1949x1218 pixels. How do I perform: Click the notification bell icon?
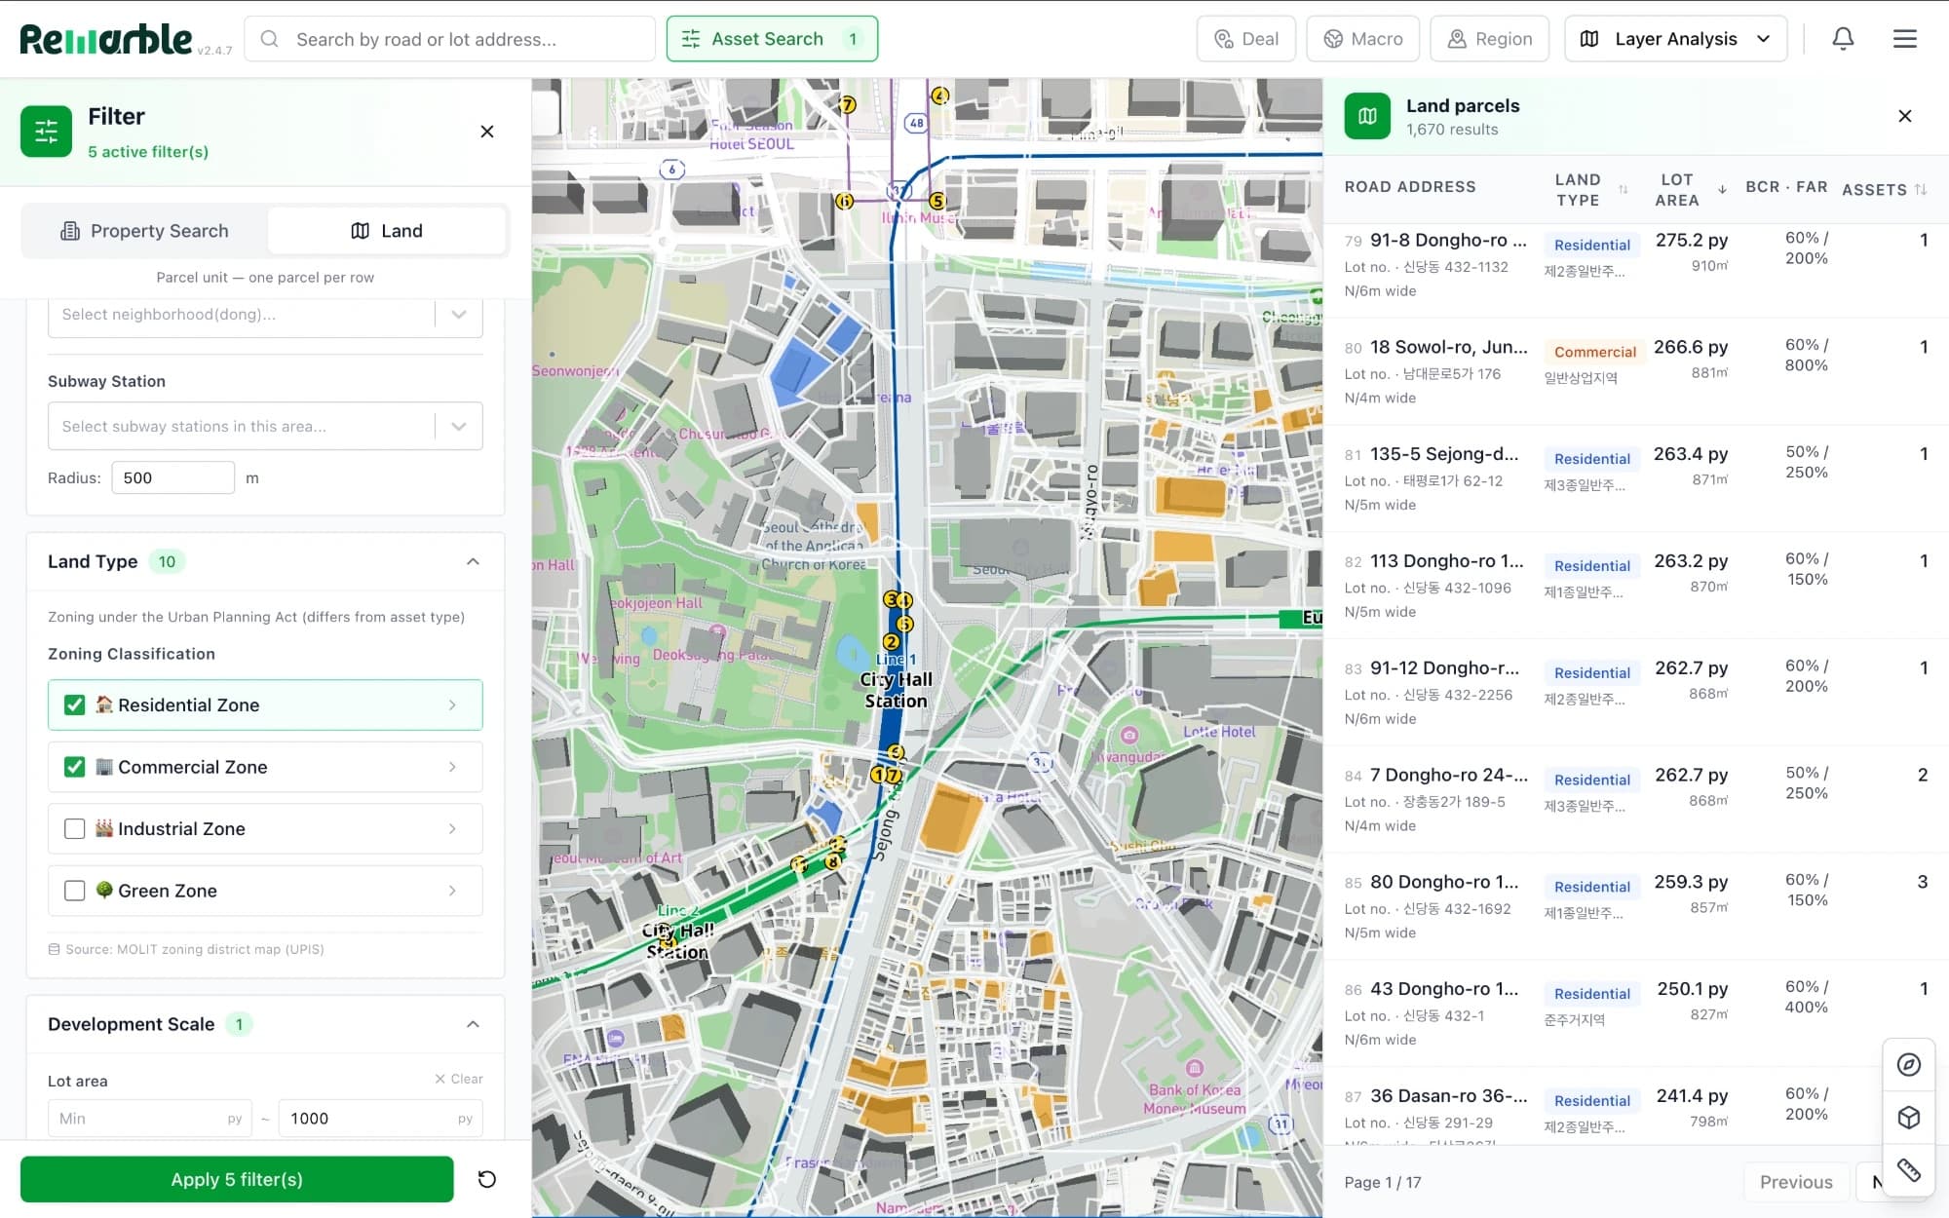pyautogui.click(x=1843, y=39)
